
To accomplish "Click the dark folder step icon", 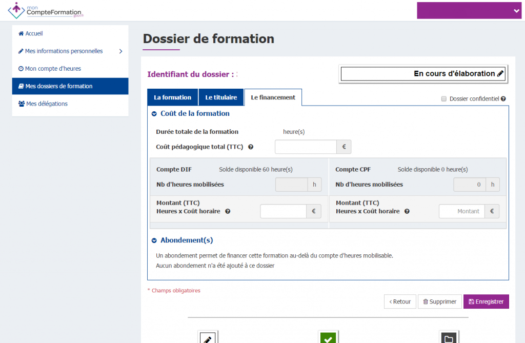I will point(449,337).
